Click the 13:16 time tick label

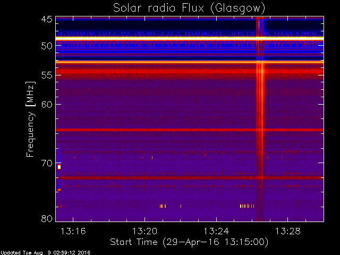[73, 231]
